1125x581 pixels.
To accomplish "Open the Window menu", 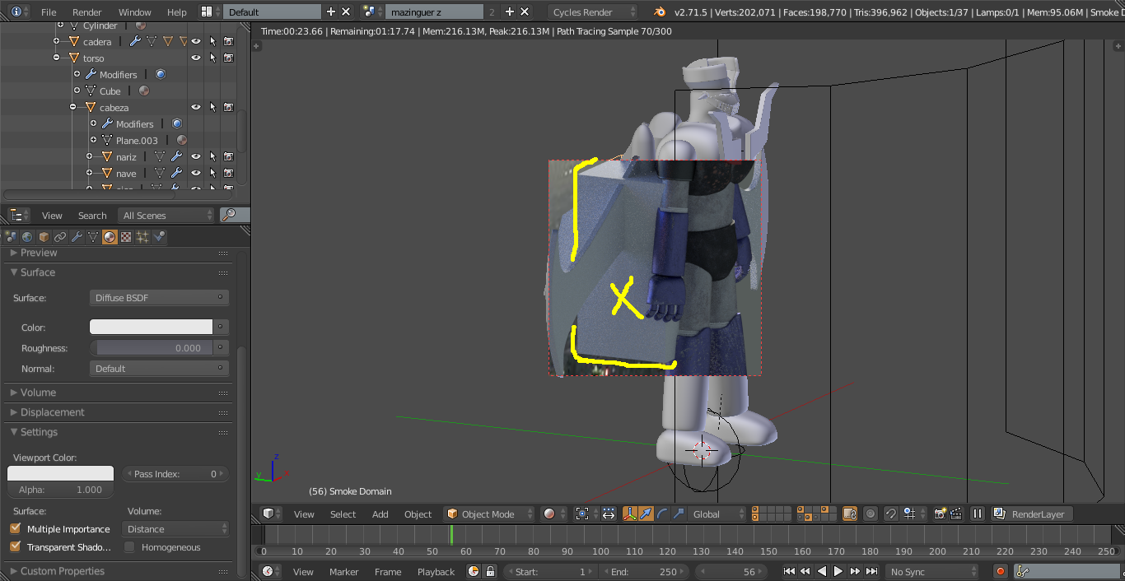I will click(135, 12).
